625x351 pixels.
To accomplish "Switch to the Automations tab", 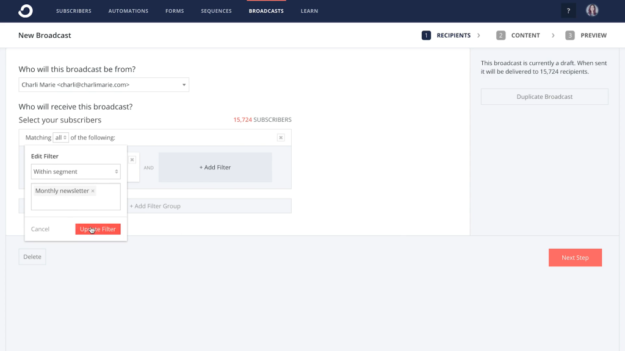I will click(x=128, y=11).
